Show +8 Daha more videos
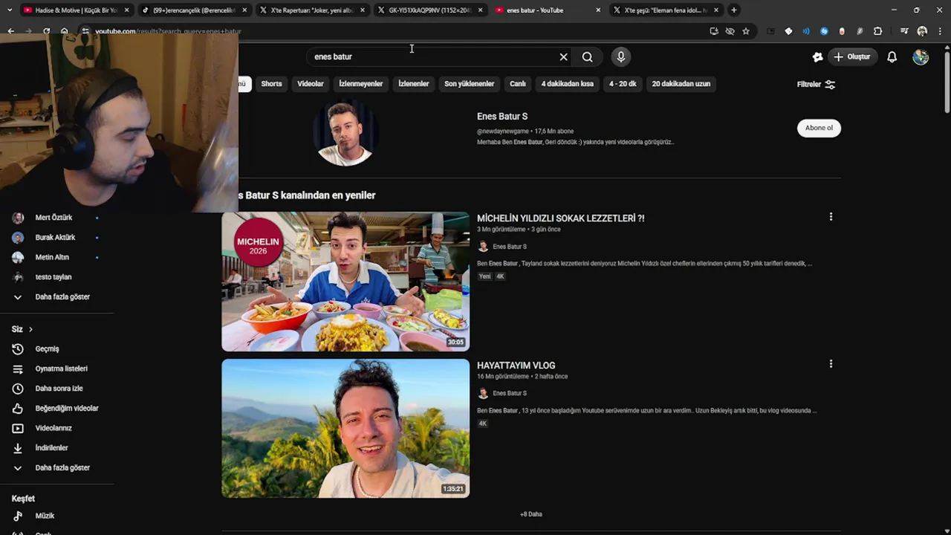This screenshot has height=535, width=951. click(x=530, y=514)
